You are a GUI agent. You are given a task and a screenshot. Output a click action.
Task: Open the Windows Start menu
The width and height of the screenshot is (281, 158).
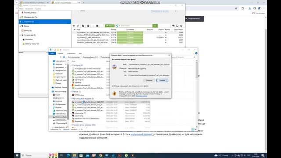pos(17,155)
